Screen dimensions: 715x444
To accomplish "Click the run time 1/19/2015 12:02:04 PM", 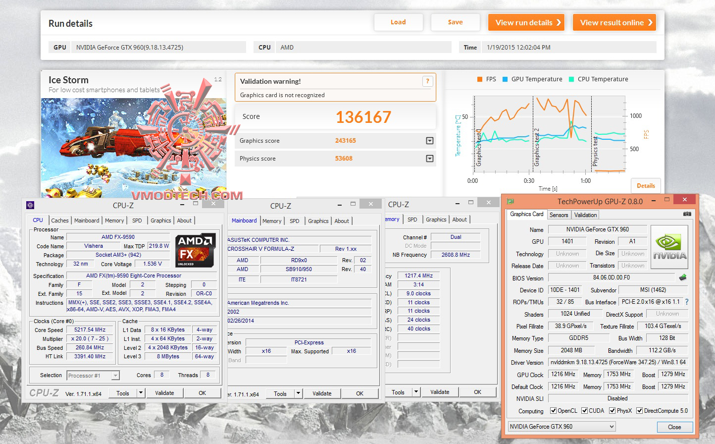I will [x=518, y=48].
